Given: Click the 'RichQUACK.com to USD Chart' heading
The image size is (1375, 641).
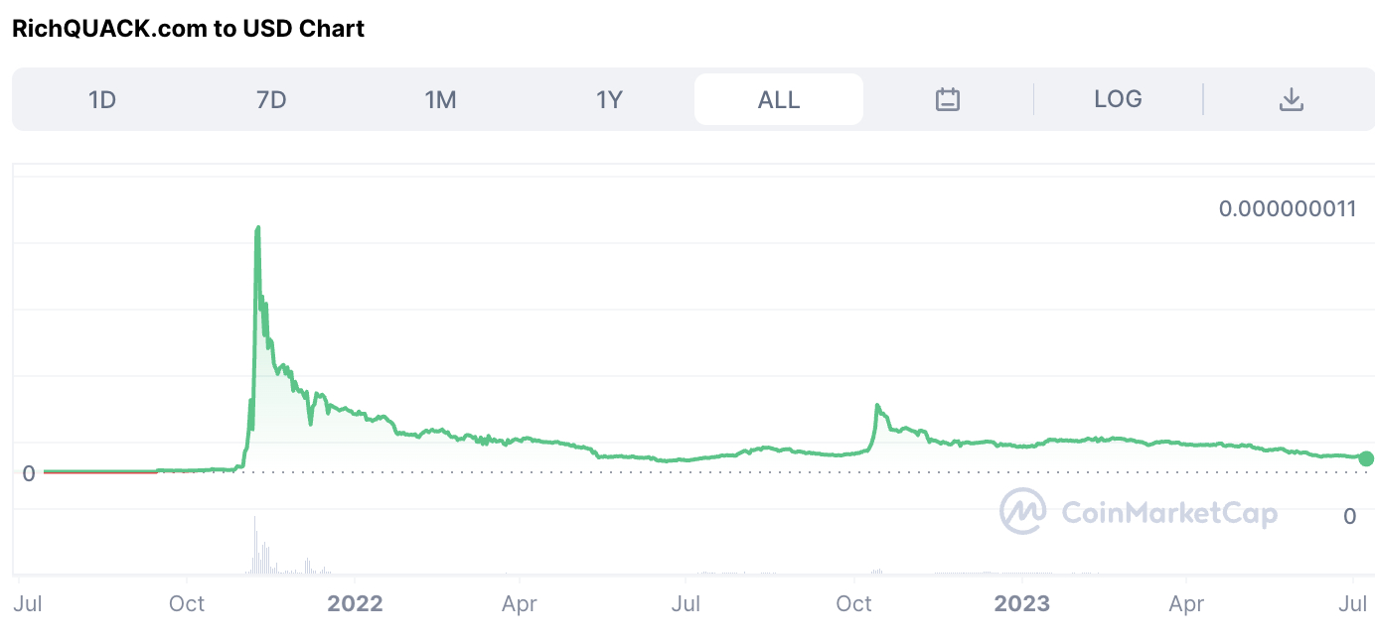Looking at the screenshot, I should [188, 29].
